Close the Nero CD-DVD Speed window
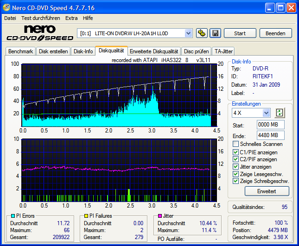 292,8
